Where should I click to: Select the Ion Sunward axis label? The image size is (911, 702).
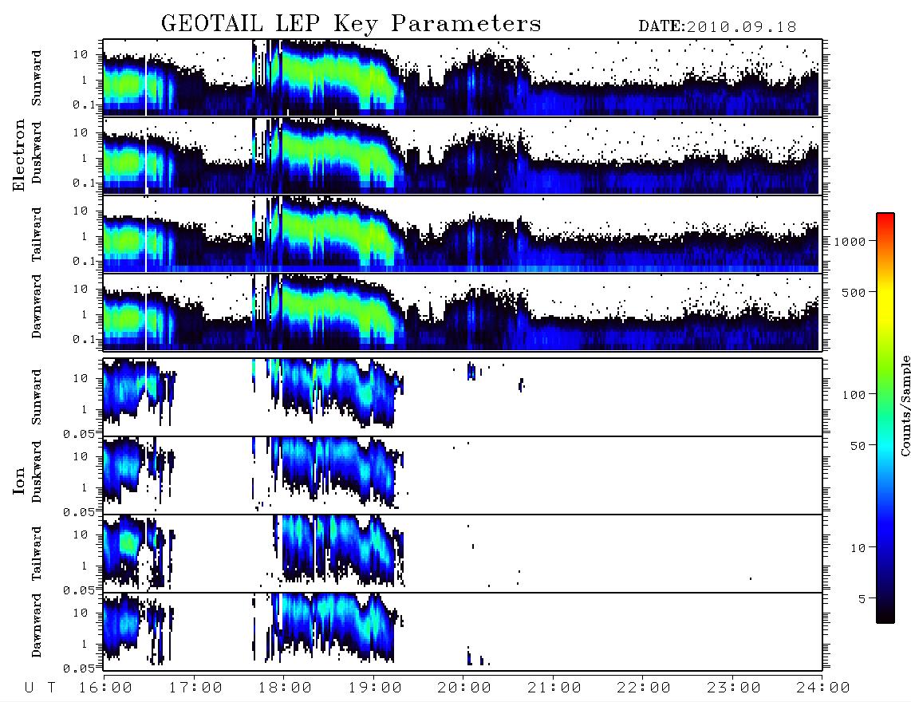coord(37,397)
